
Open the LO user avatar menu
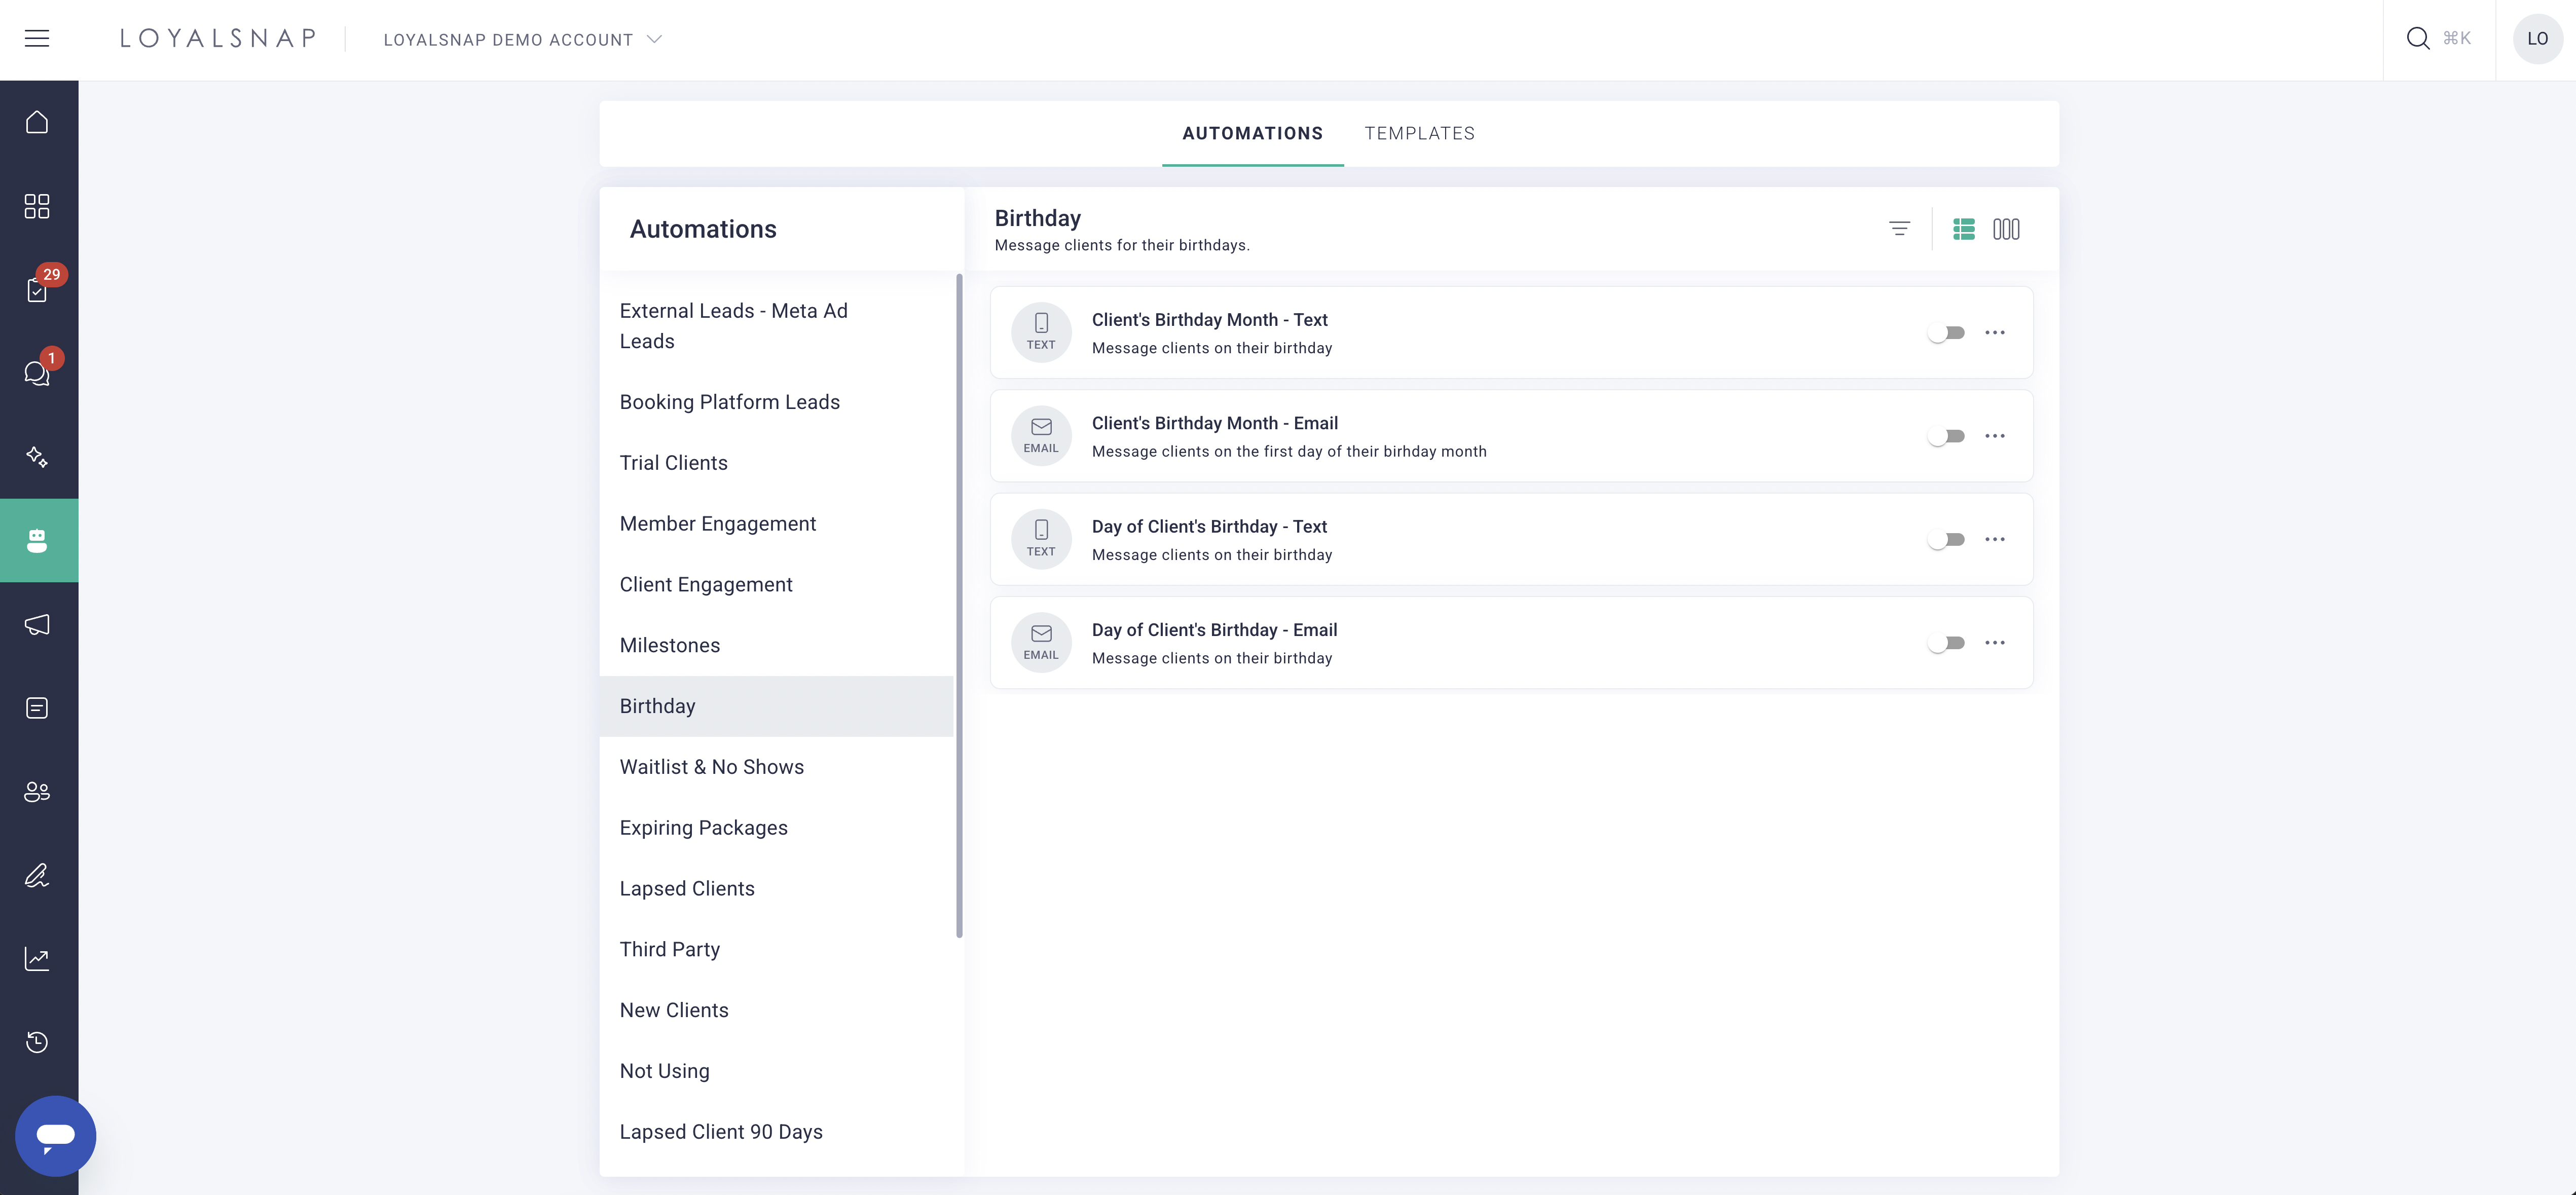(2537, 39)
